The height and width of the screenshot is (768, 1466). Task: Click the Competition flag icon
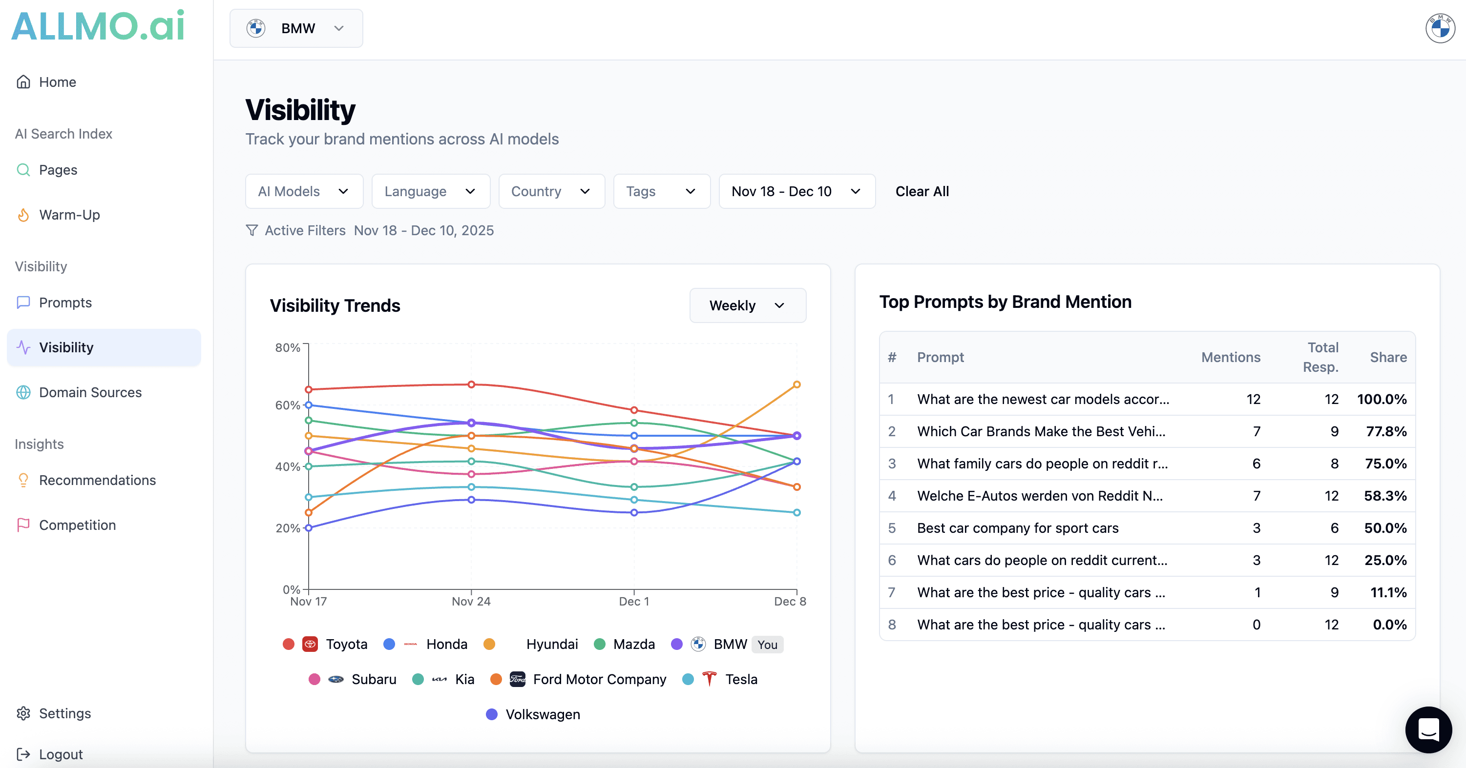pyautogui.click(x=23, y=525)
